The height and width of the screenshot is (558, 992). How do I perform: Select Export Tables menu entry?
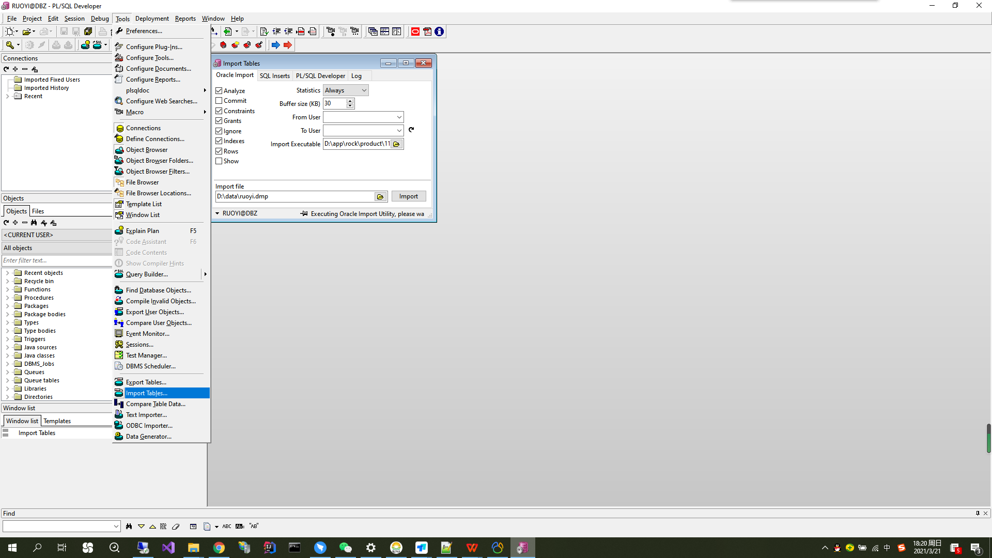(x=146, y=382)
